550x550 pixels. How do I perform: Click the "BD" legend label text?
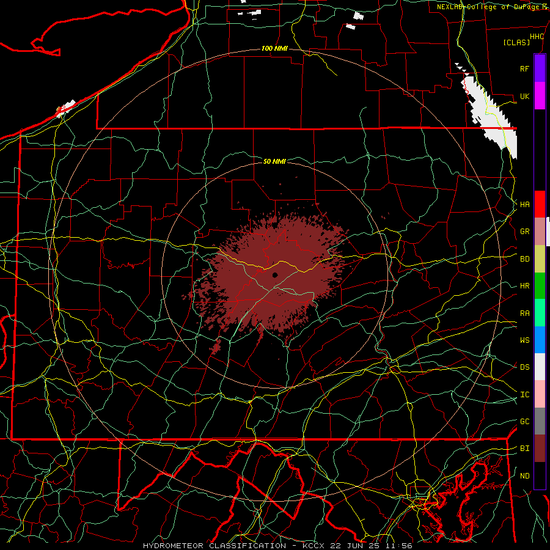tap(524, 259)
